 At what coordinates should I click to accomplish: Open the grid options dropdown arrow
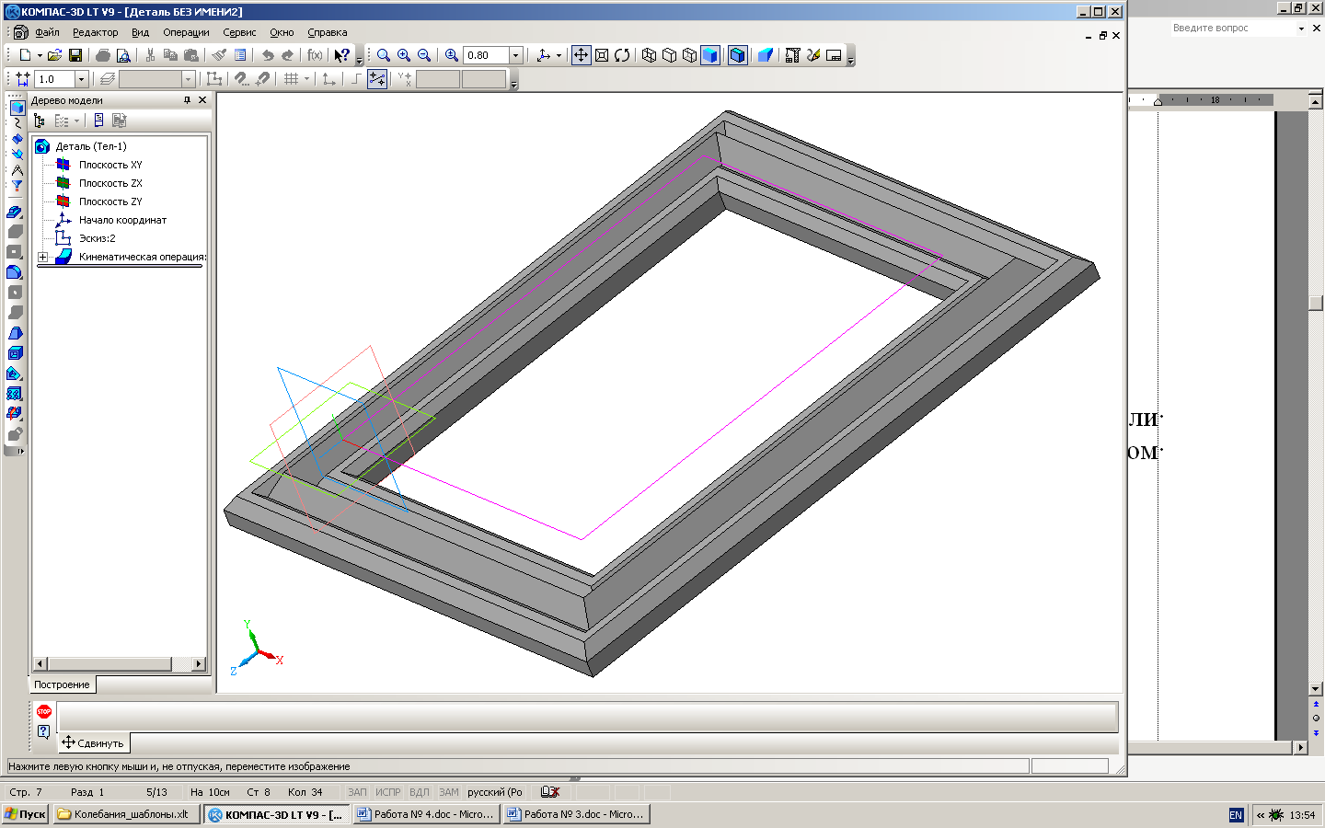point(306,79)
